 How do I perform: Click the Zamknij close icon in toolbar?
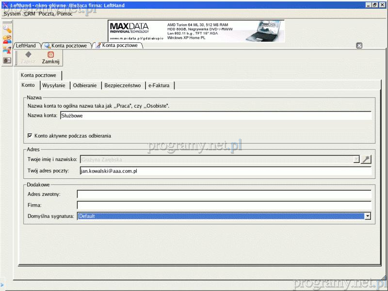point(50,55)
